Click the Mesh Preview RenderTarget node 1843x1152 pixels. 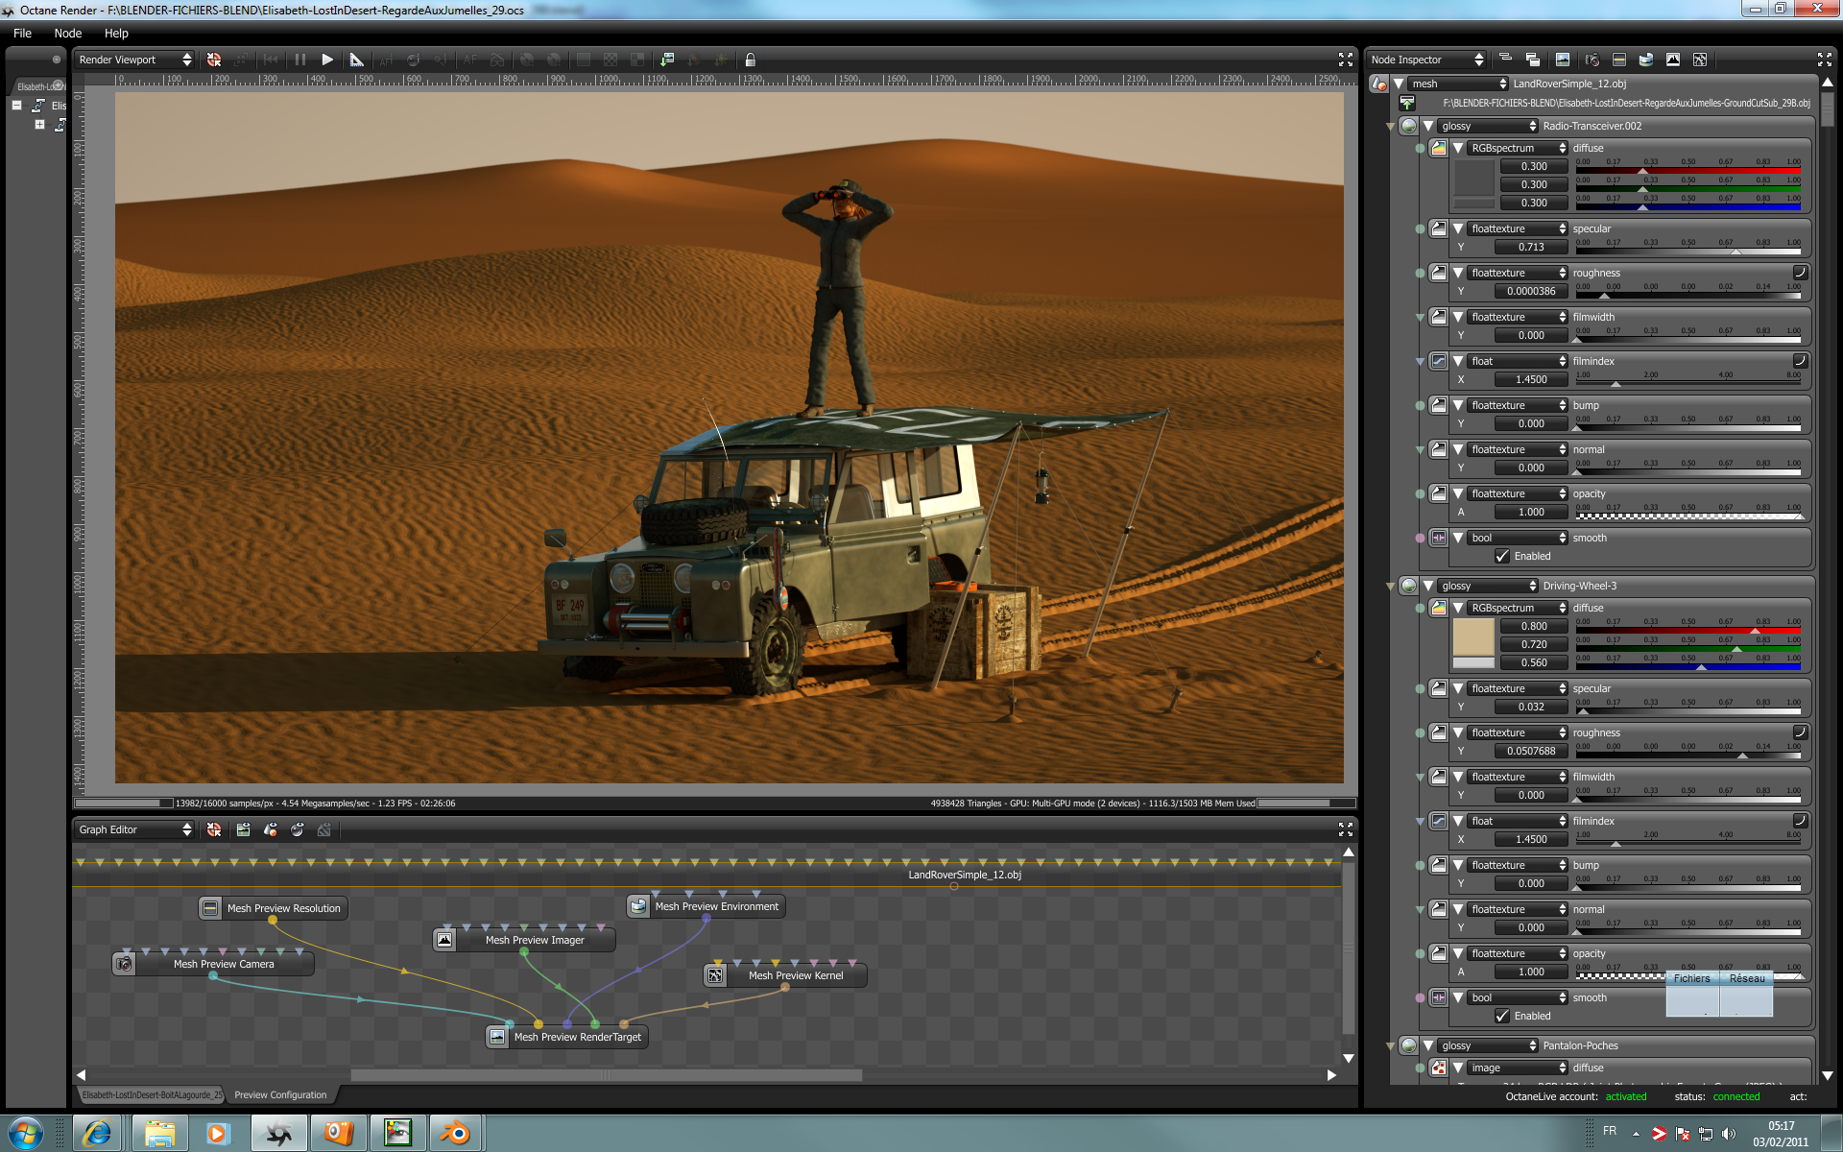click(576, 1037)
